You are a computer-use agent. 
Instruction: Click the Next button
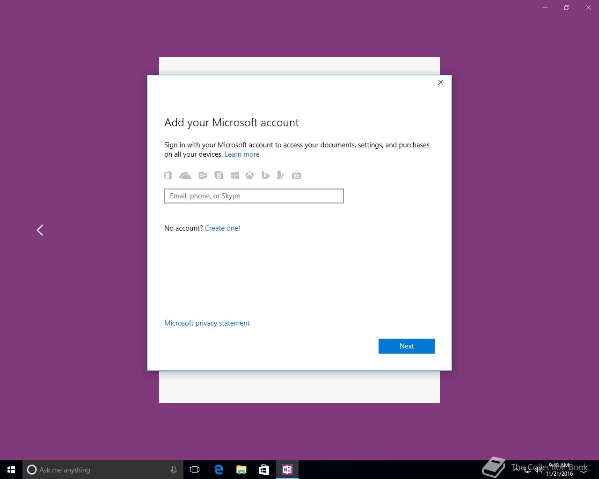coord(406,346)
